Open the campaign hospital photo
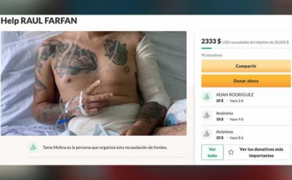Viewport: 292px width, 180px height. [x=94, y=83]
